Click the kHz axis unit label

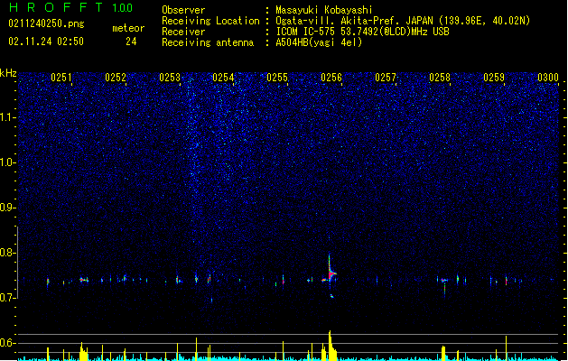(x=8, y=73)
